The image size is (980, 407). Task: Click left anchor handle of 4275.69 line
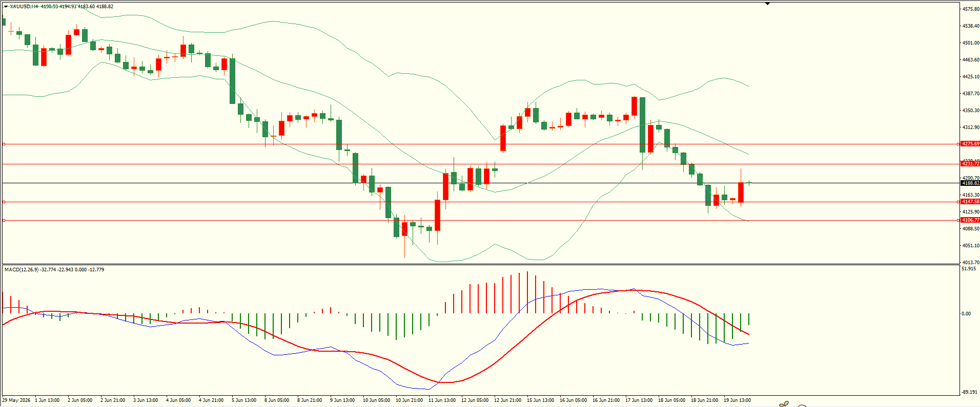[x=4, y=144]
